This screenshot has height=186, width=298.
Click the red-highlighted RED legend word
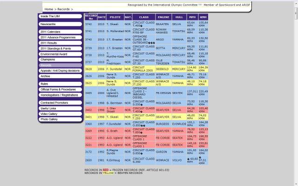click(106, 170)
